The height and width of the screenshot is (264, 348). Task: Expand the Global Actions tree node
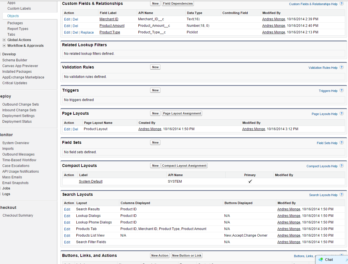coord(4,40)
